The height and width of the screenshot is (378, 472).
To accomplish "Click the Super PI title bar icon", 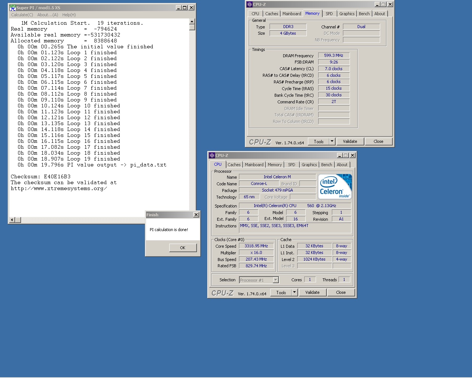I will [13, 7].
